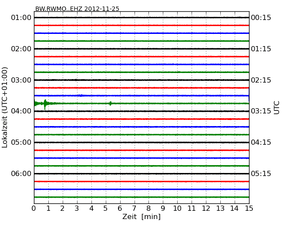The height and width of the screenshot is (226, 283).
Task: Click the 04:15 UTC label
Action: coord(261,143)
